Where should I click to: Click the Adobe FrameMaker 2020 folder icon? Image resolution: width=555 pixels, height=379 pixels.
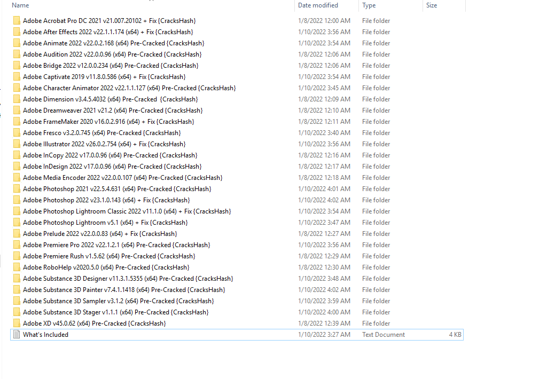17,121
